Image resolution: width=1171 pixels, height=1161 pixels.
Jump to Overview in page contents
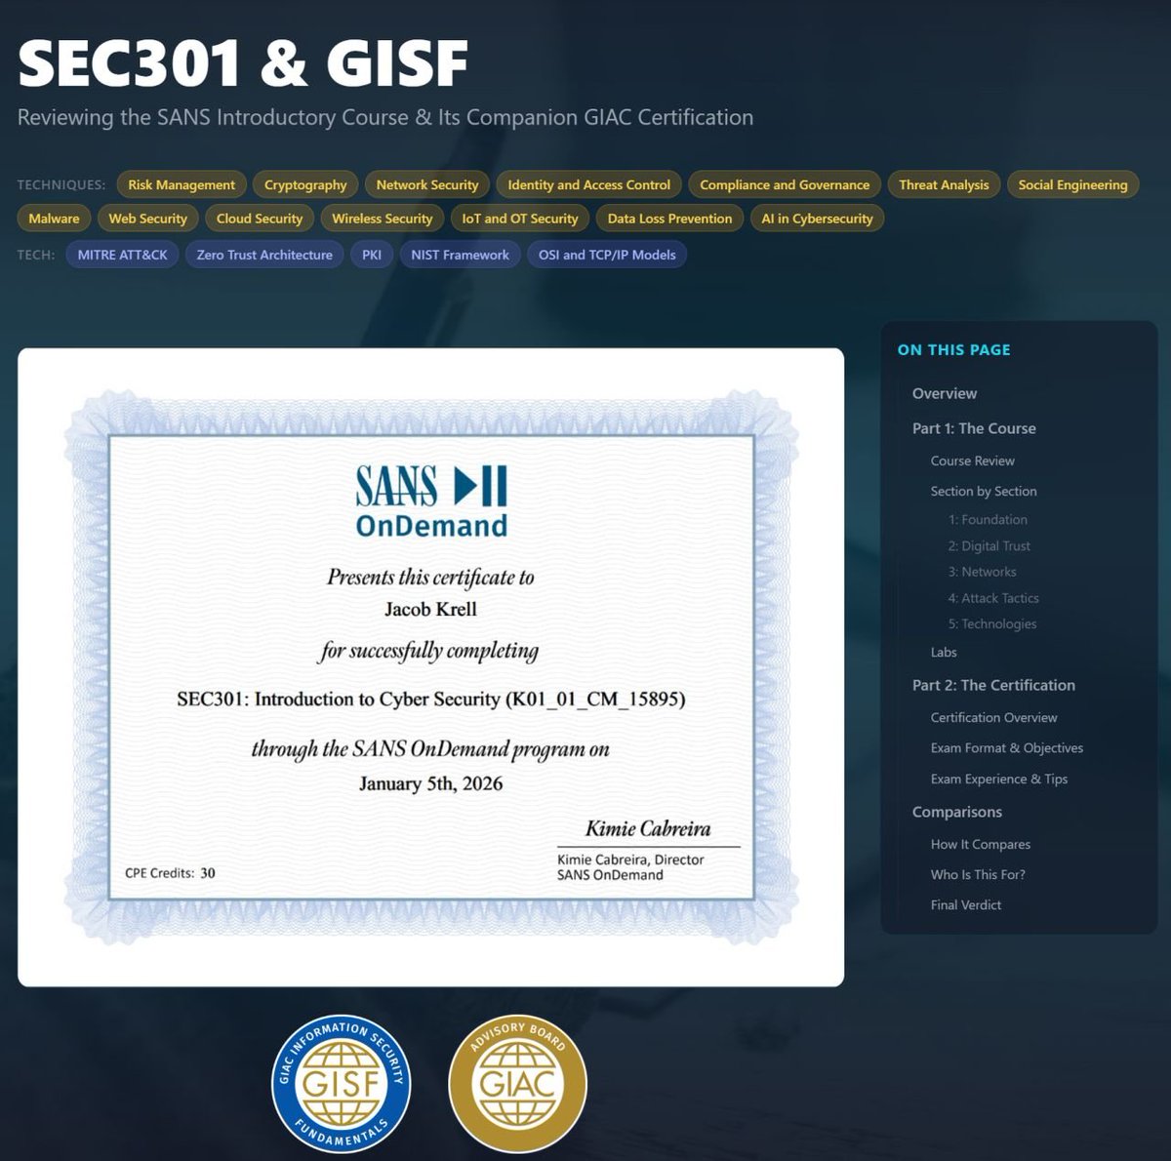click(x=945, y=393)
